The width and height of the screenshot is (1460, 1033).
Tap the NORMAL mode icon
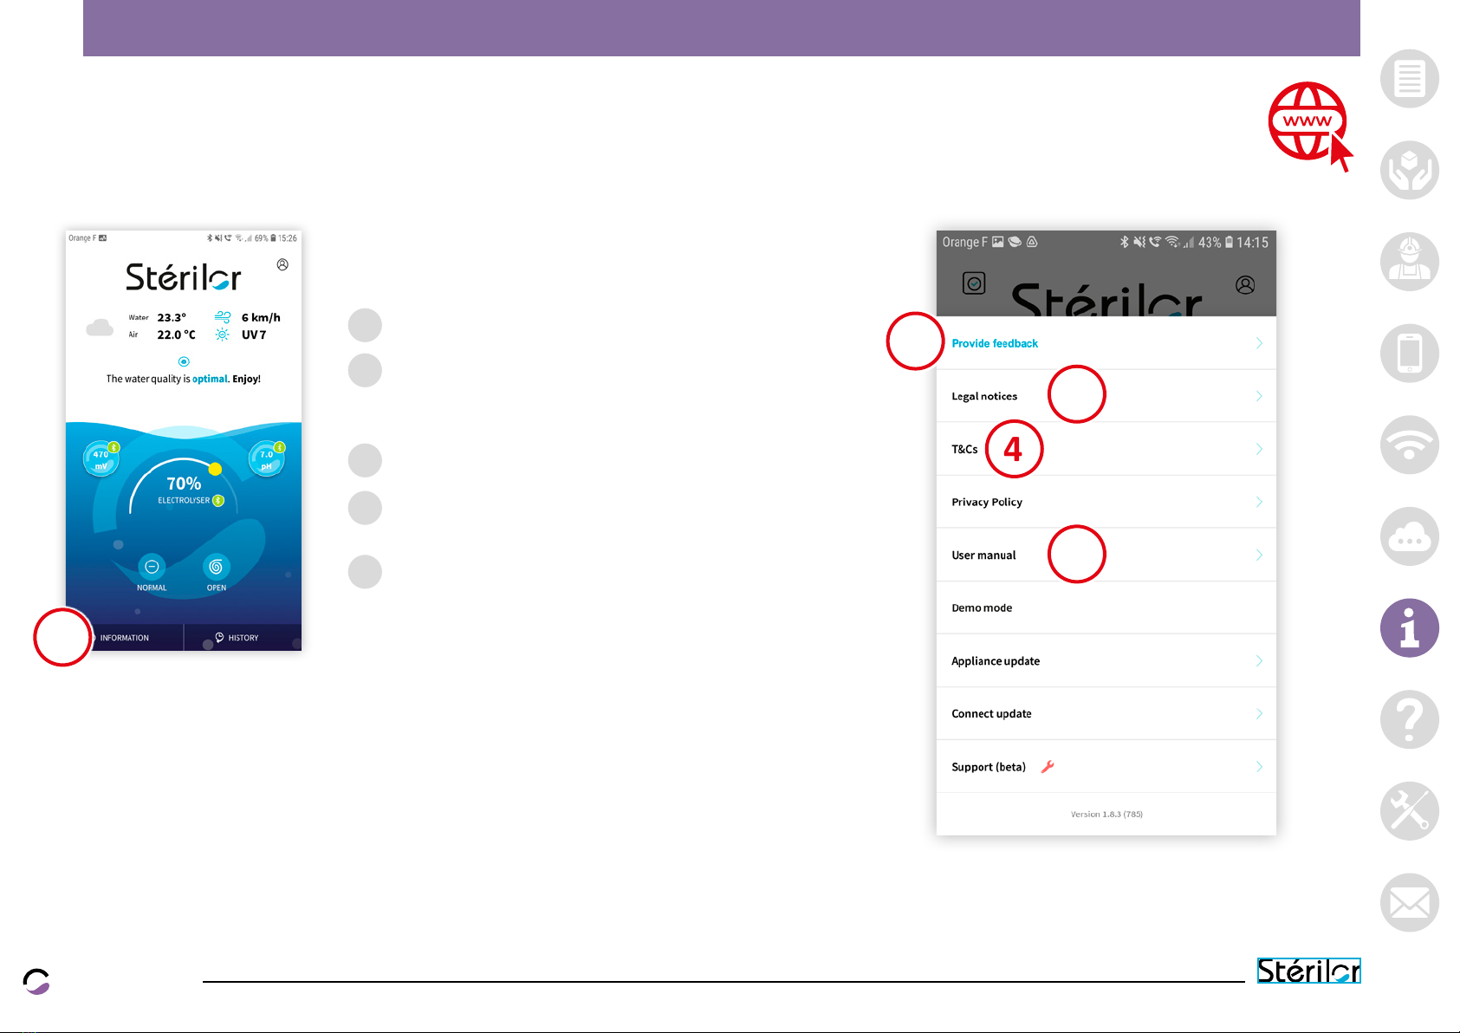click(152, 567)
